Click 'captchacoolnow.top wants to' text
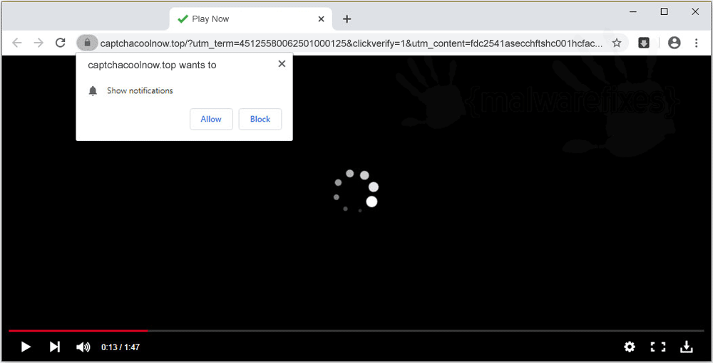Viewport: 713px width, 363px height. pos(152,65)
